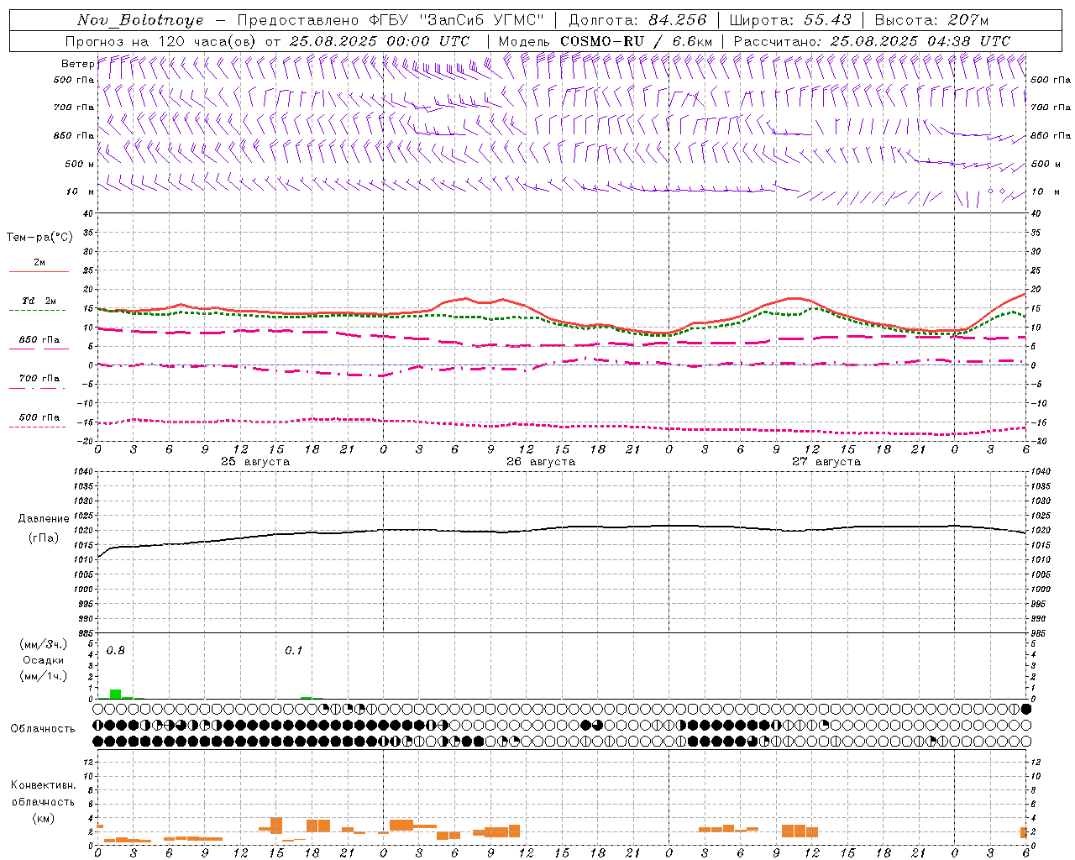The width and height of the screenshot is (1075, 860).
Task: Click the red line sample under '2м' legend
Action: tap(39, 271)
